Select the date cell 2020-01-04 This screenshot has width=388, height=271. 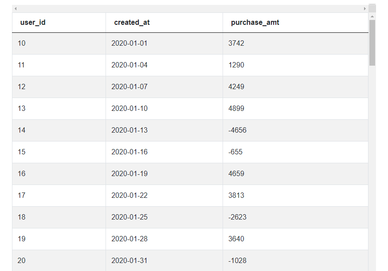tap(129, 65)
